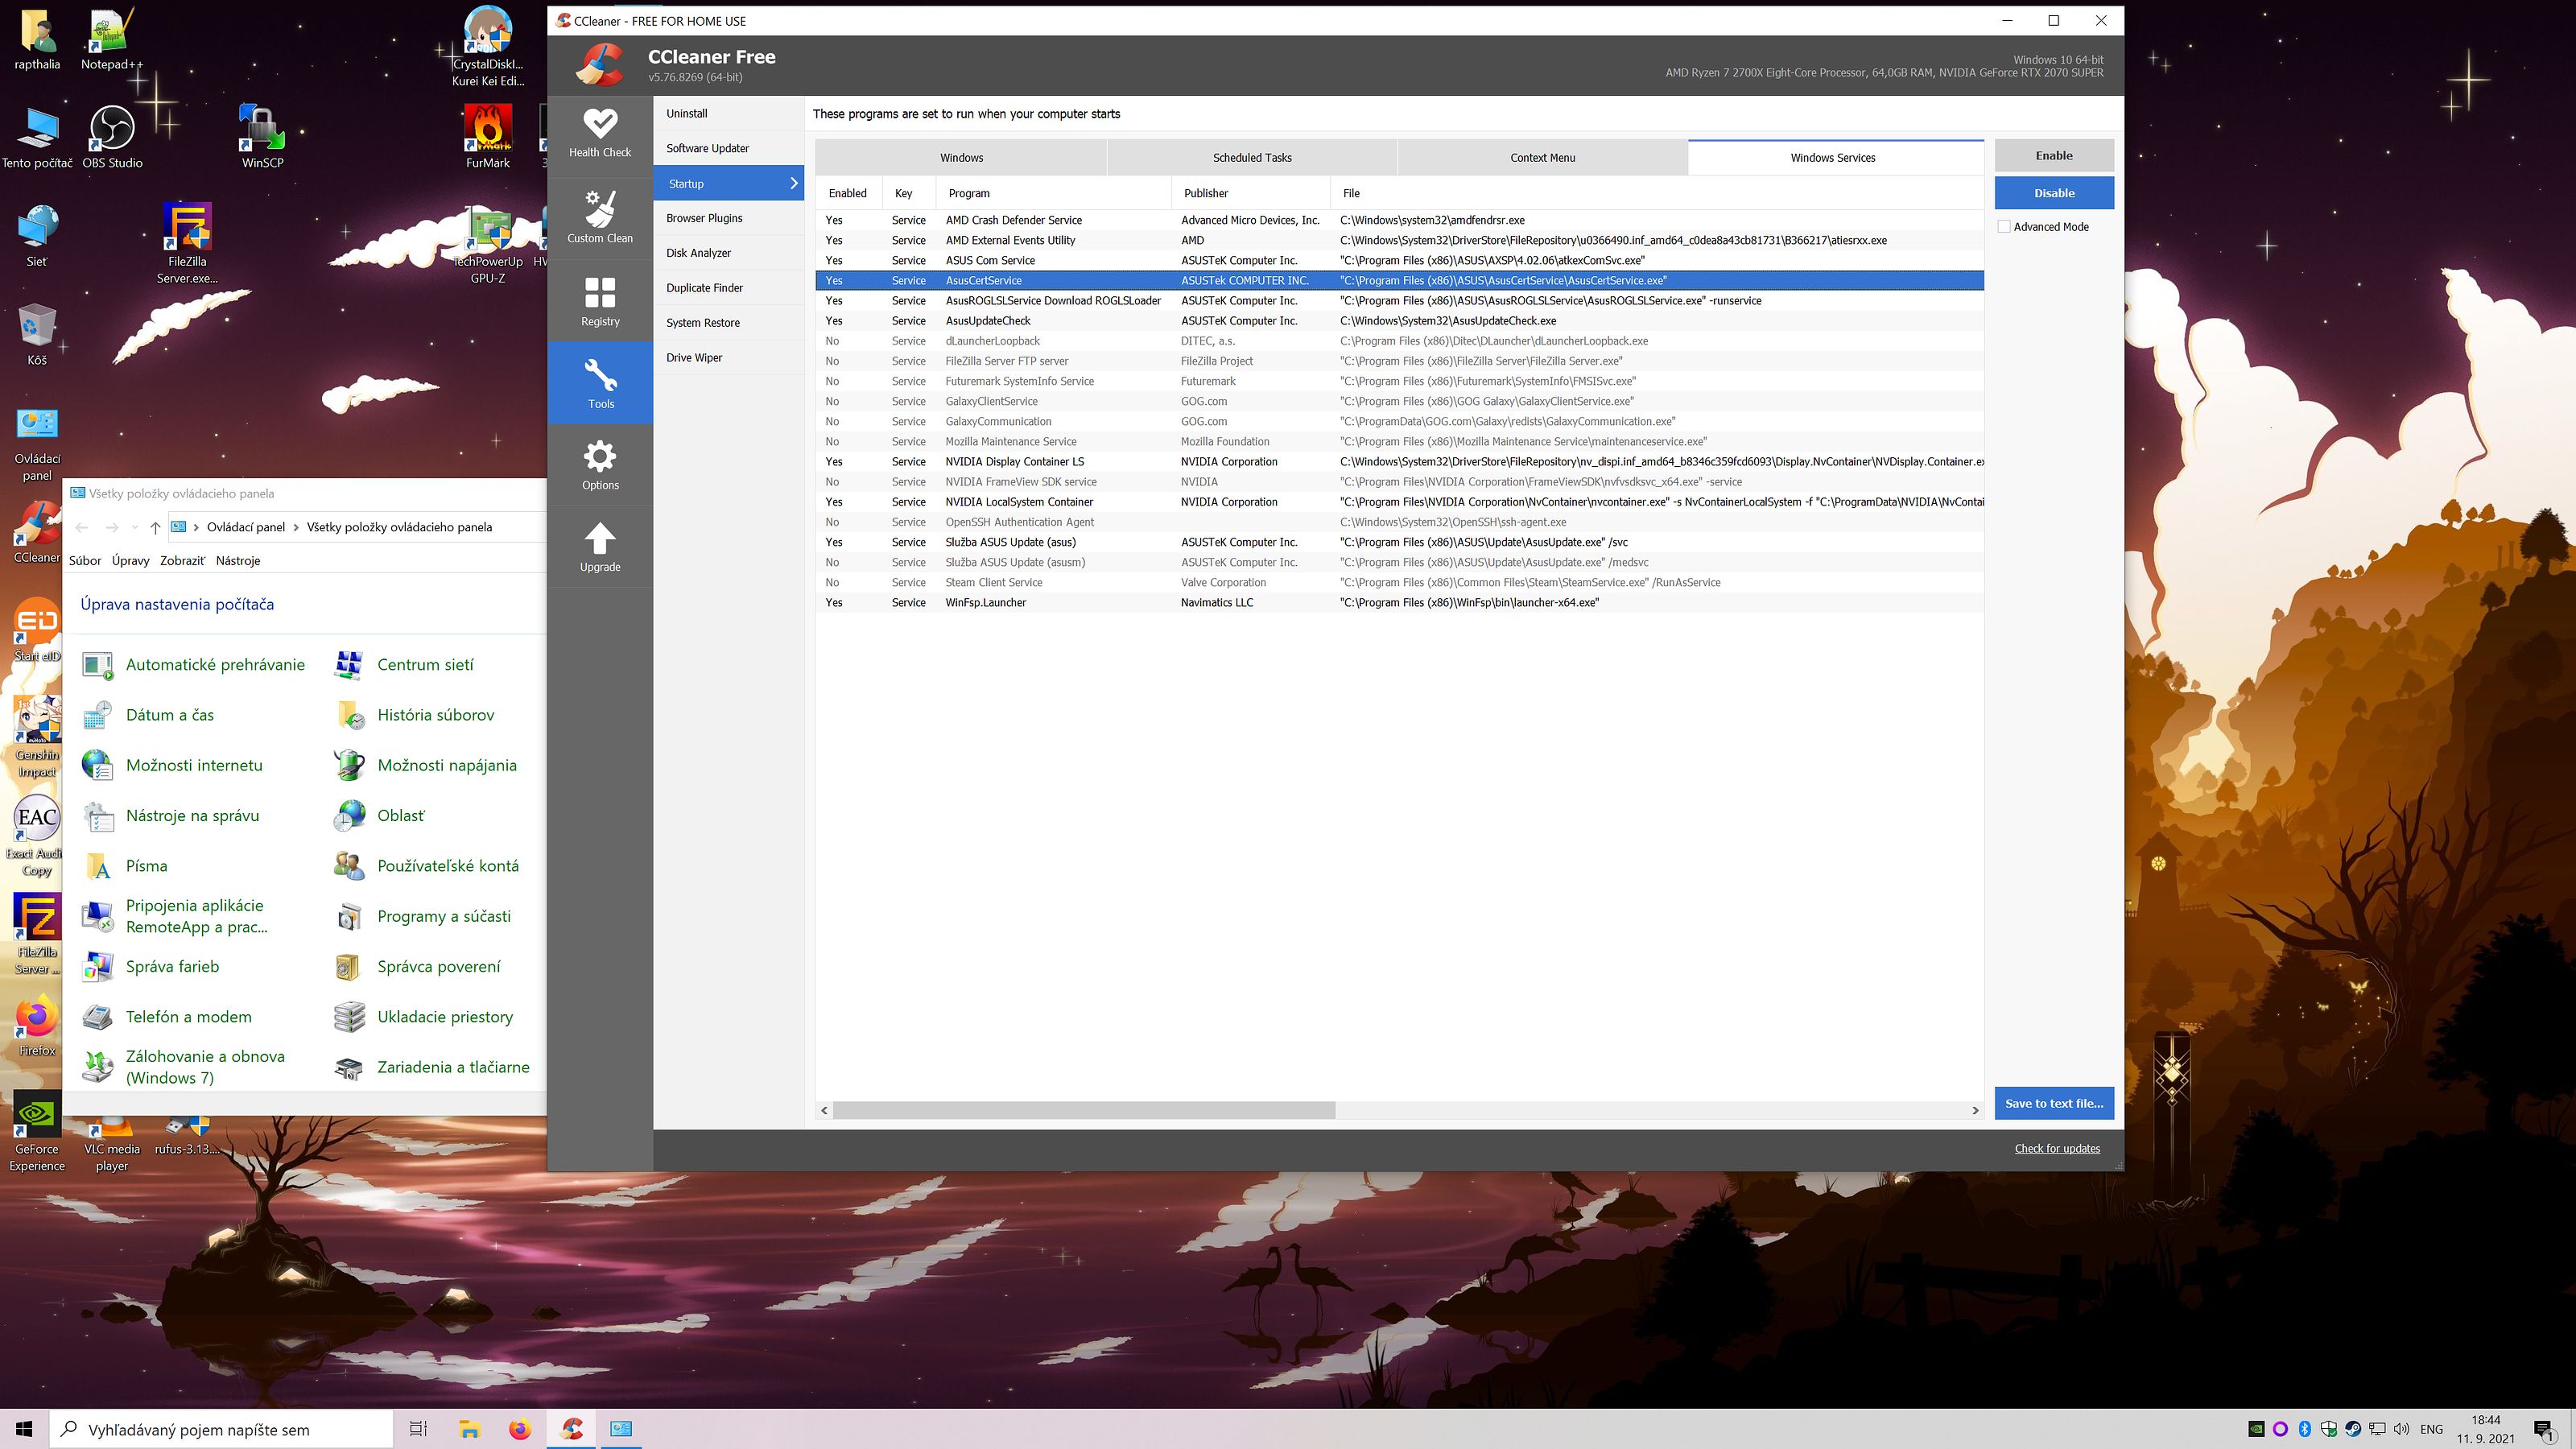Enable Advanced Mode checkbox

point(2004,227)
